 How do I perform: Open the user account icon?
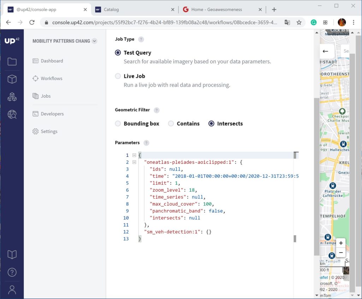tap(12, 290)
